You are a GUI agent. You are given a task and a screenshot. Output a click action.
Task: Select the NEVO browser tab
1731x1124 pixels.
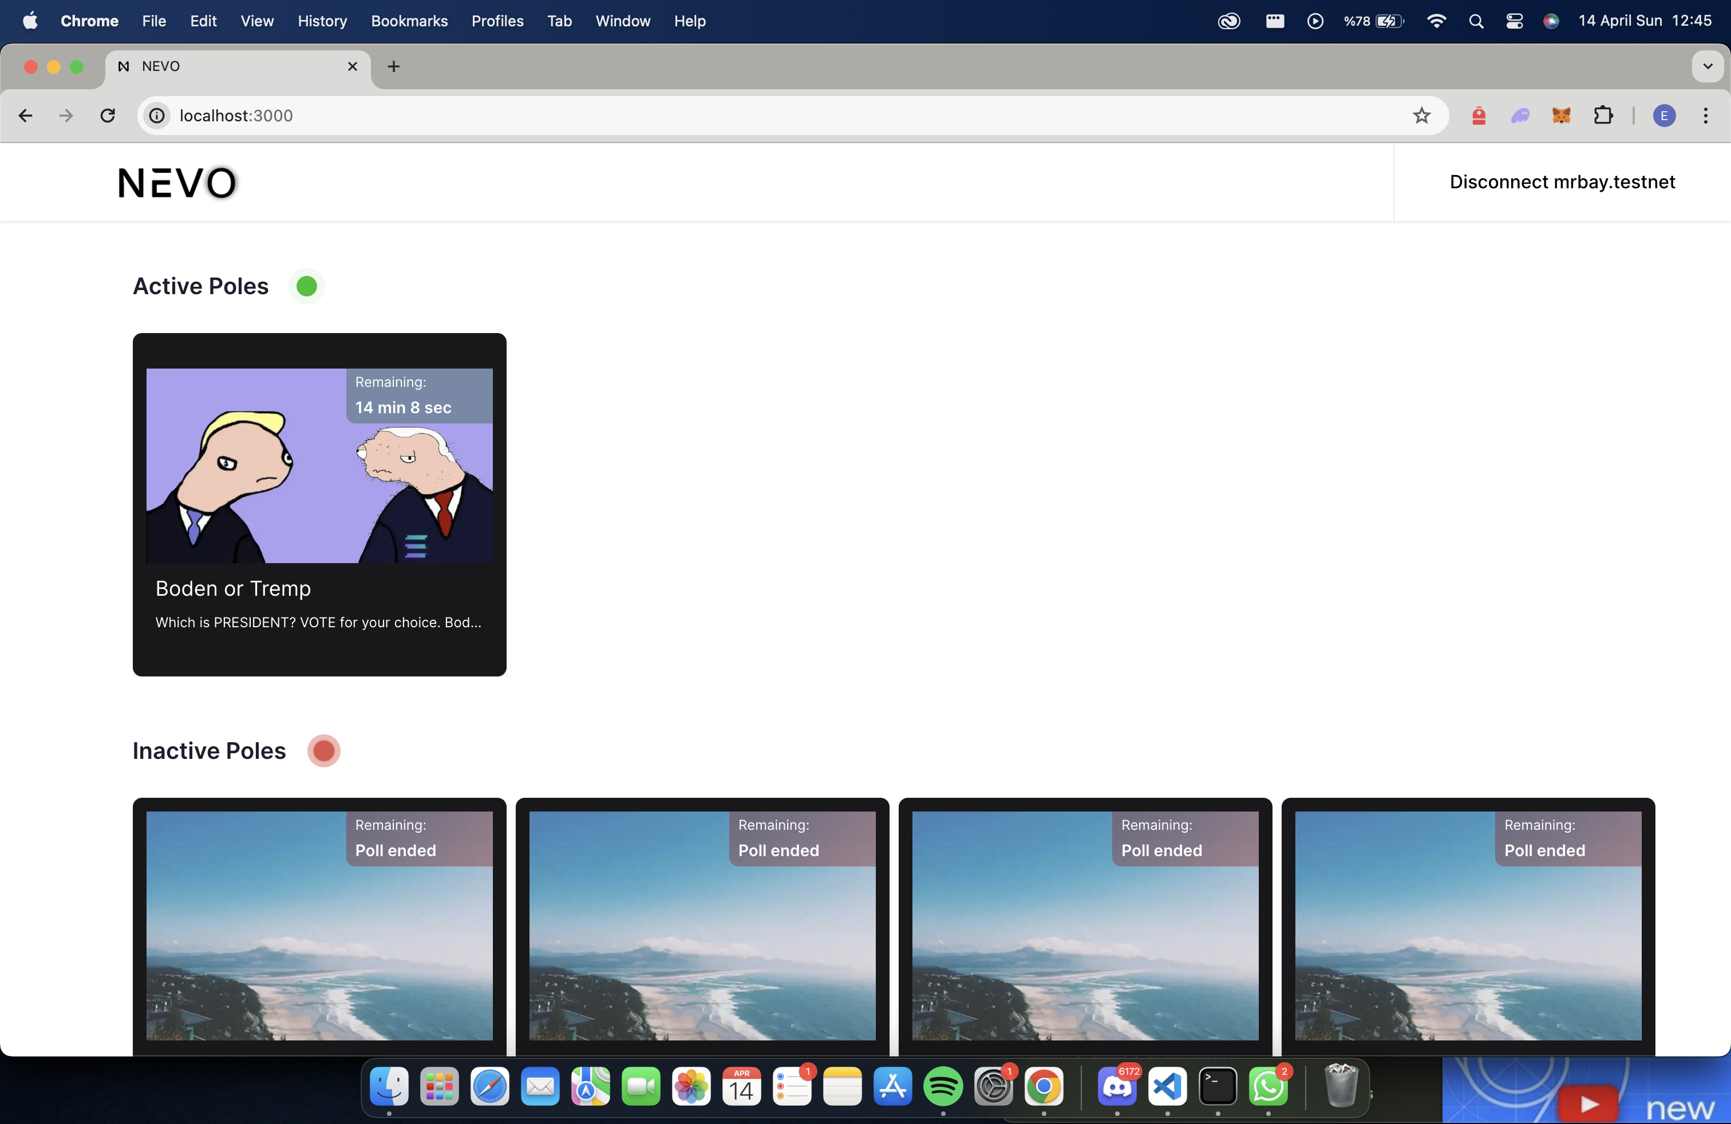238,66
